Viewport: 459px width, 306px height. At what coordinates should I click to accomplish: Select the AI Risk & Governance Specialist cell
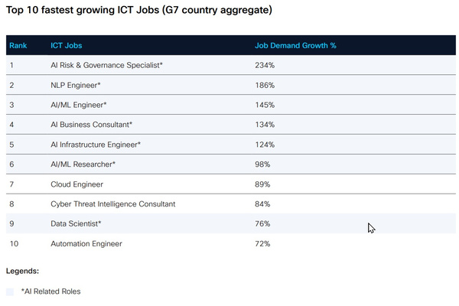[106, 66]
